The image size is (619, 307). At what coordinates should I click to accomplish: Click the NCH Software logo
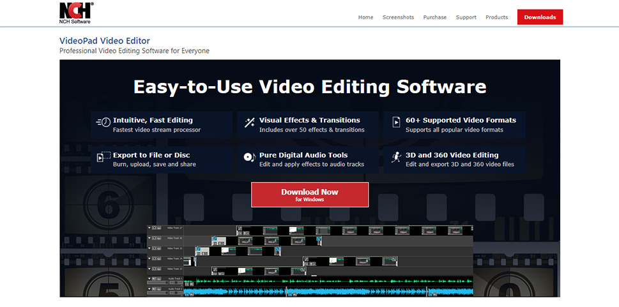(x=77, y=13)
